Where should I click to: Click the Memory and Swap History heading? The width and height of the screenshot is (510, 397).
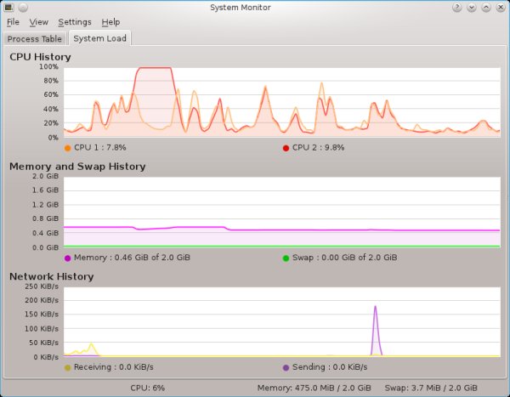pos(77,167)
